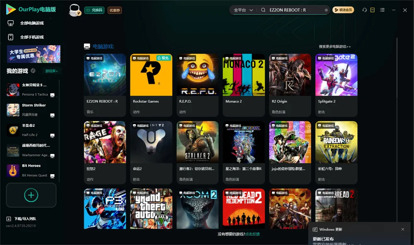Click the download queue arrow icon

pyautogui.click(x=8, y=219)
